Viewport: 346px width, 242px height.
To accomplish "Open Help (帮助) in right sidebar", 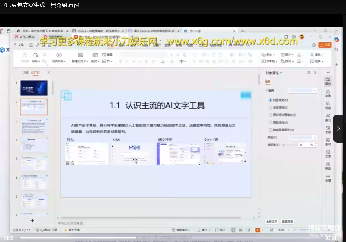I will tap(328, 166).
